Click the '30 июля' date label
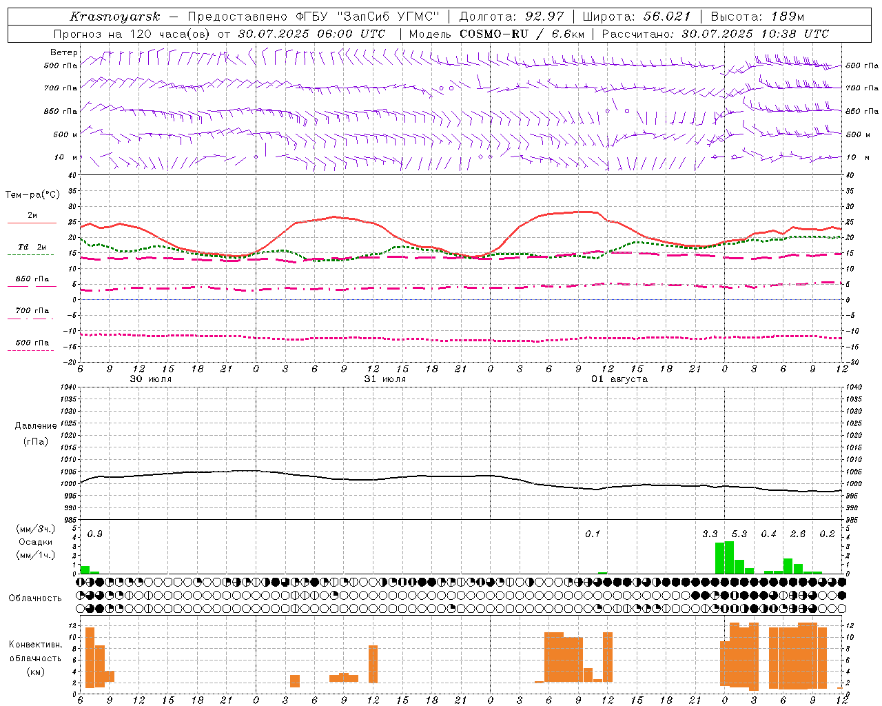 151,379
